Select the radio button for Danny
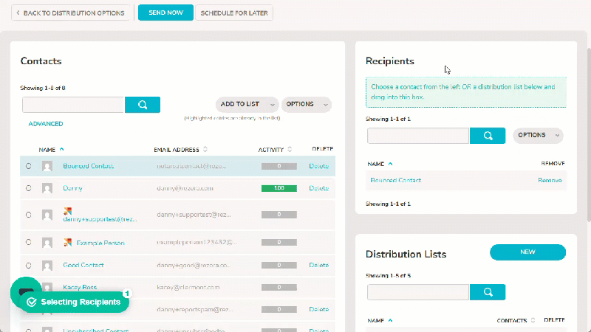This screenshot has height=332, width=591. tap(29, 188)
